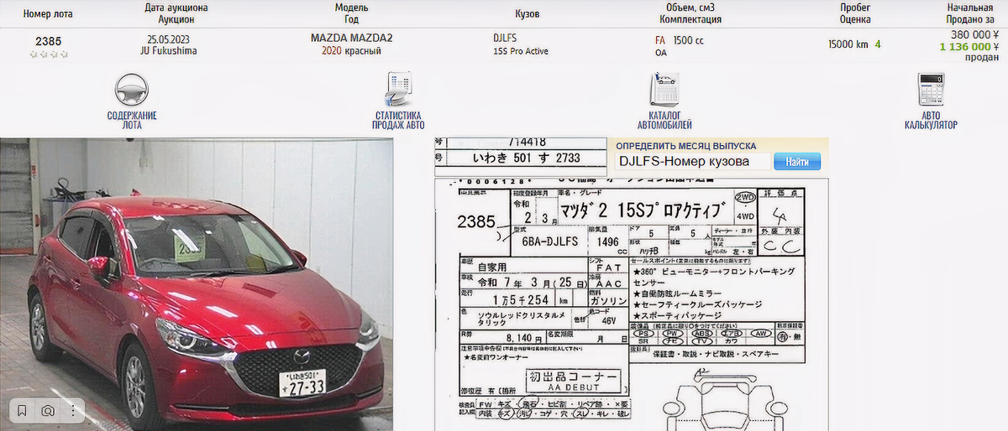Click the 2020 красный year text
1008x431 pixels.
point(351,51)
